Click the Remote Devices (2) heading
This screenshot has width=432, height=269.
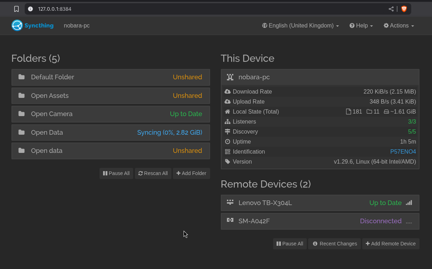point(266,184)
